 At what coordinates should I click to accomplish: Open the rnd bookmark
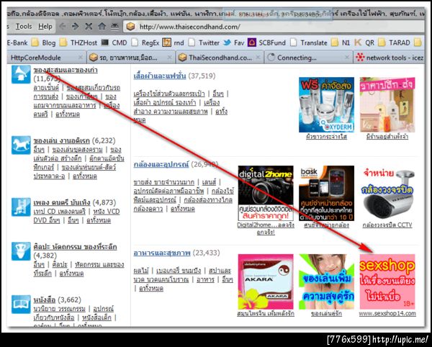174,42
